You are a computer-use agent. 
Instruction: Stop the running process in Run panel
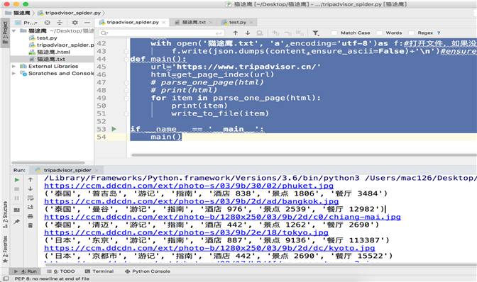point(17,188)
